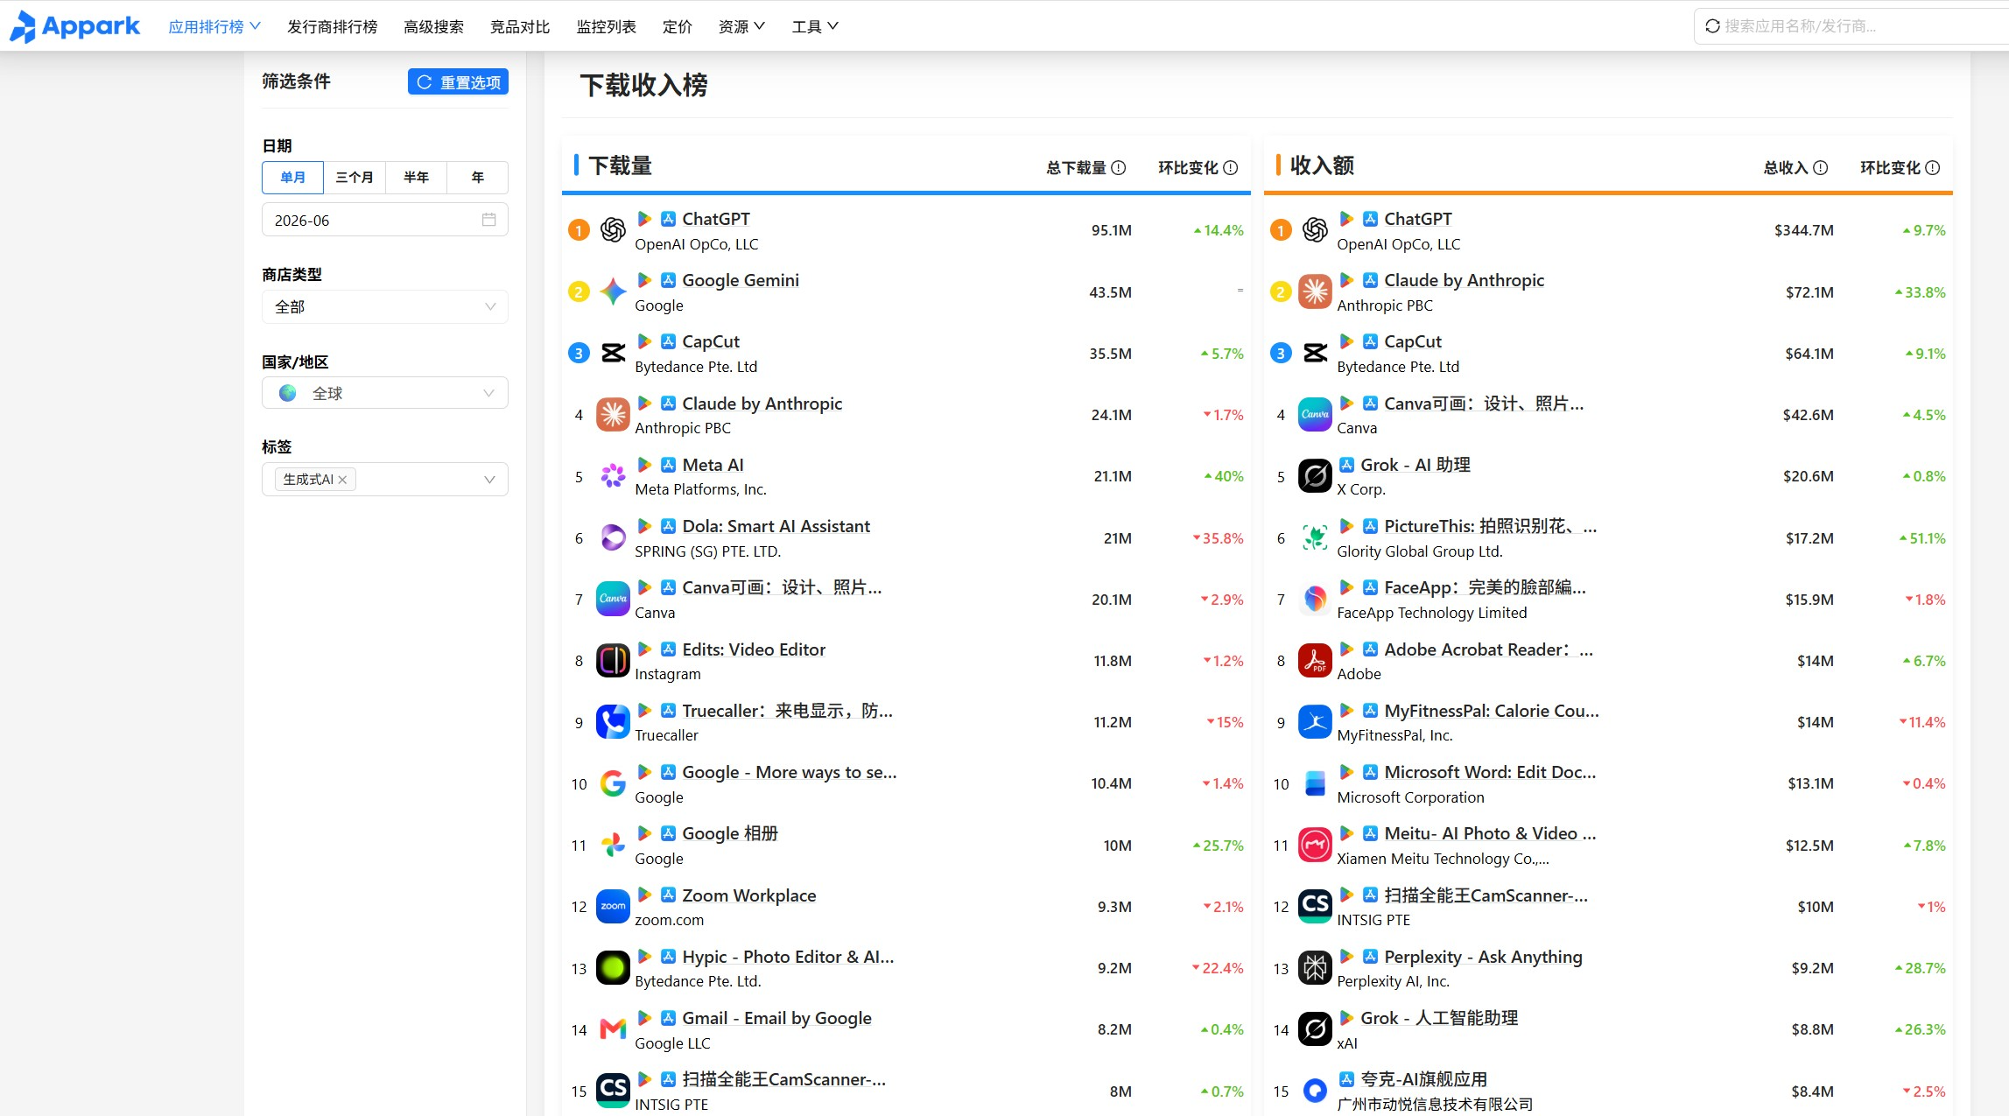Open Google Photos app icon
This screenshot has height=1116, width=2009.
[613, 845]
